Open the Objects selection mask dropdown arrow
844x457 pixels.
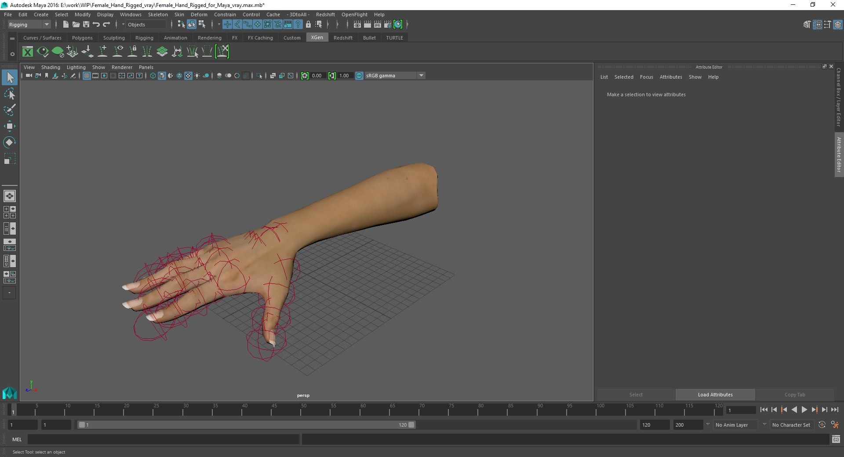pos(123,25)
